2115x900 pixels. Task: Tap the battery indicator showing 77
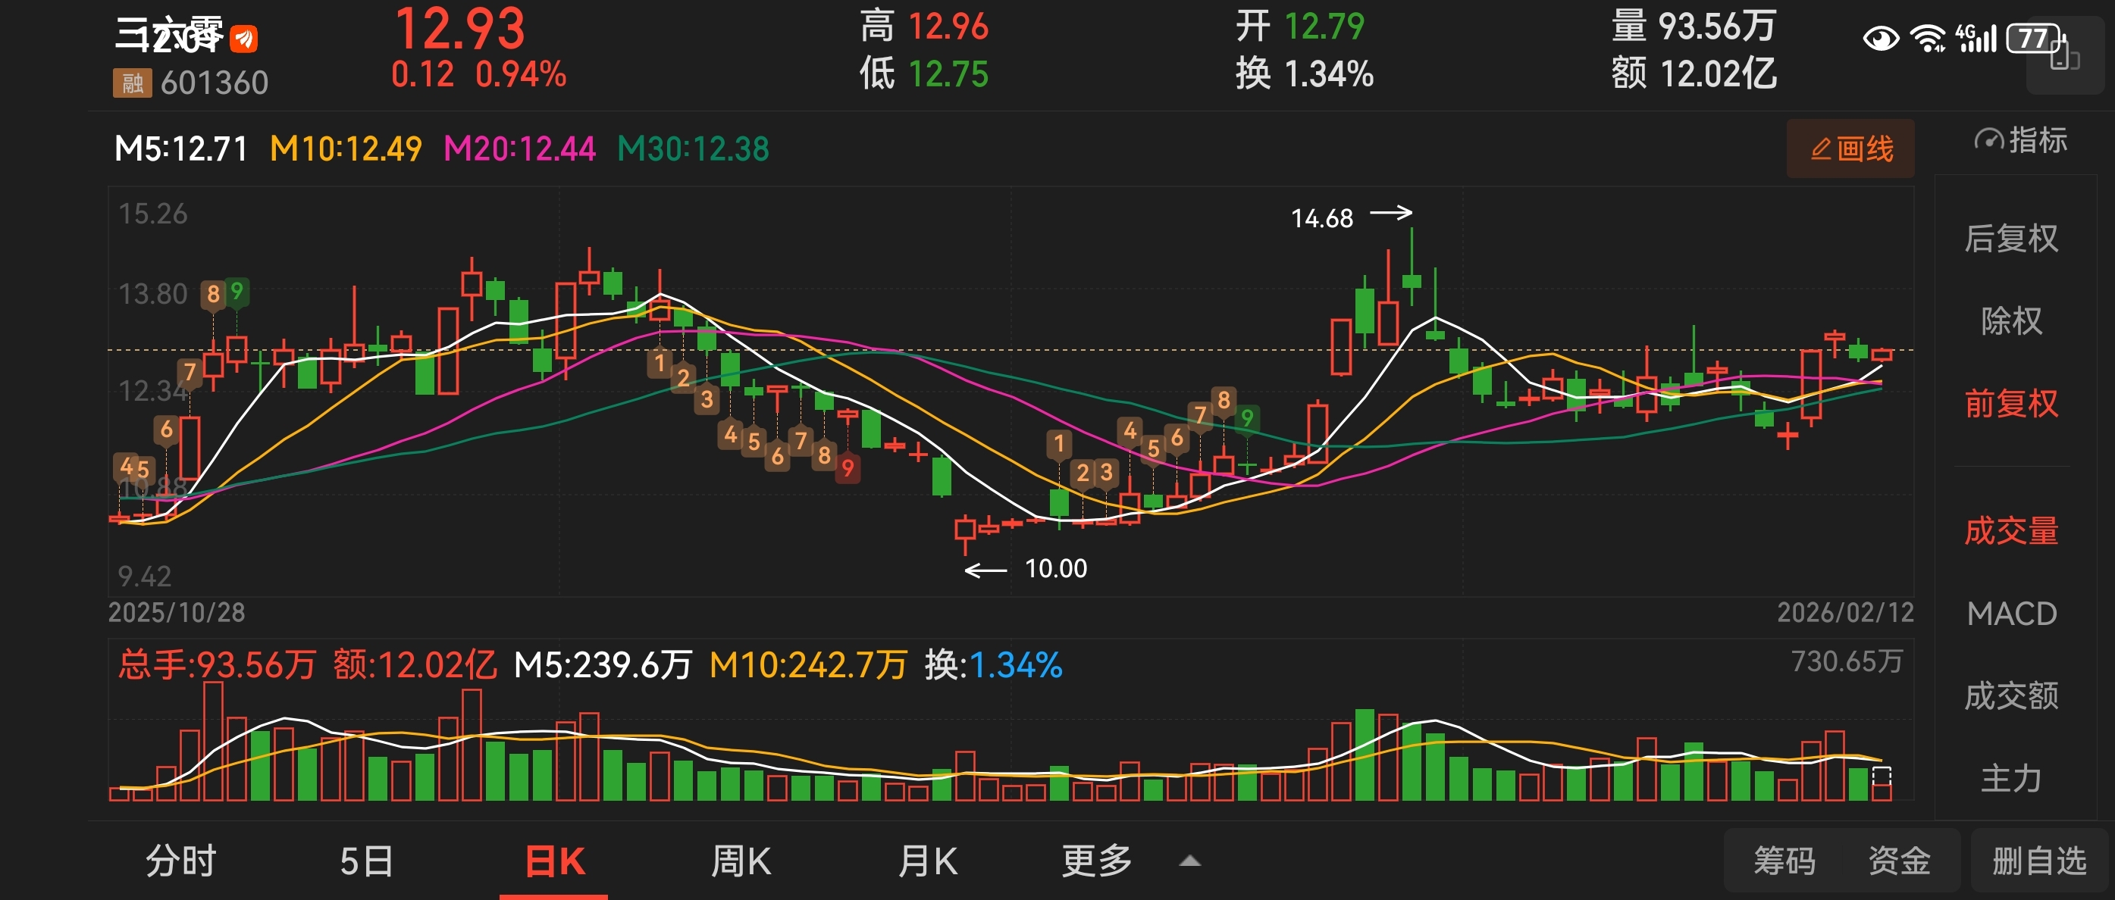(x=2034, y=39)
